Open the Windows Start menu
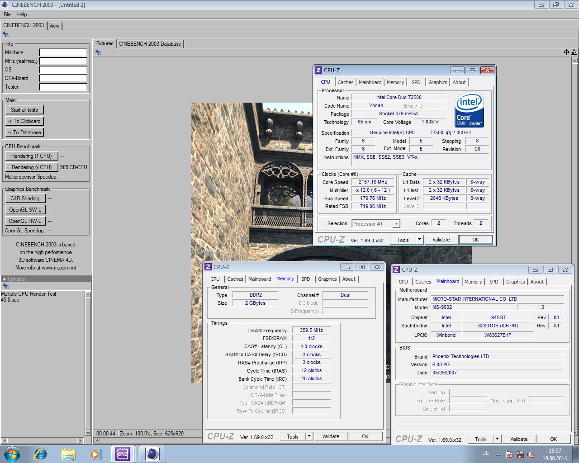Image resolution: width=579 pixels, height=463 pixels. (12, 454)
